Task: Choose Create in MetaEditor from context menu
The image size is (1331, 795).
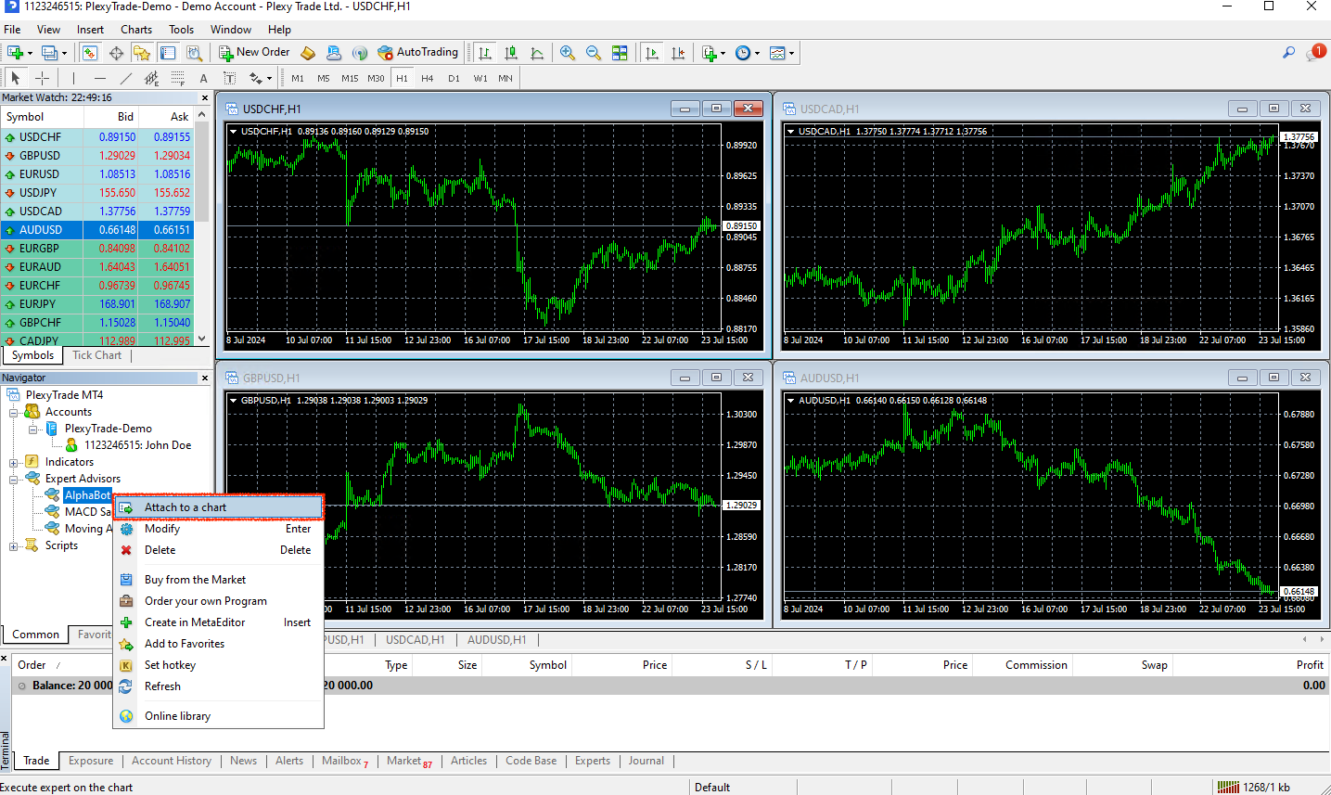Action: click(x=219, y=622)
